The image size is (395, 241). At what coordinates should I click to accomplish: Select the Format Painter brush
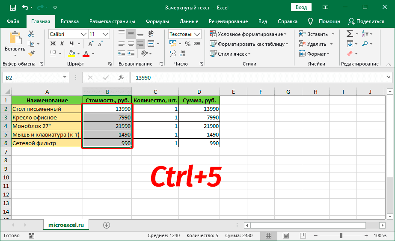click(x=31, y=53)
